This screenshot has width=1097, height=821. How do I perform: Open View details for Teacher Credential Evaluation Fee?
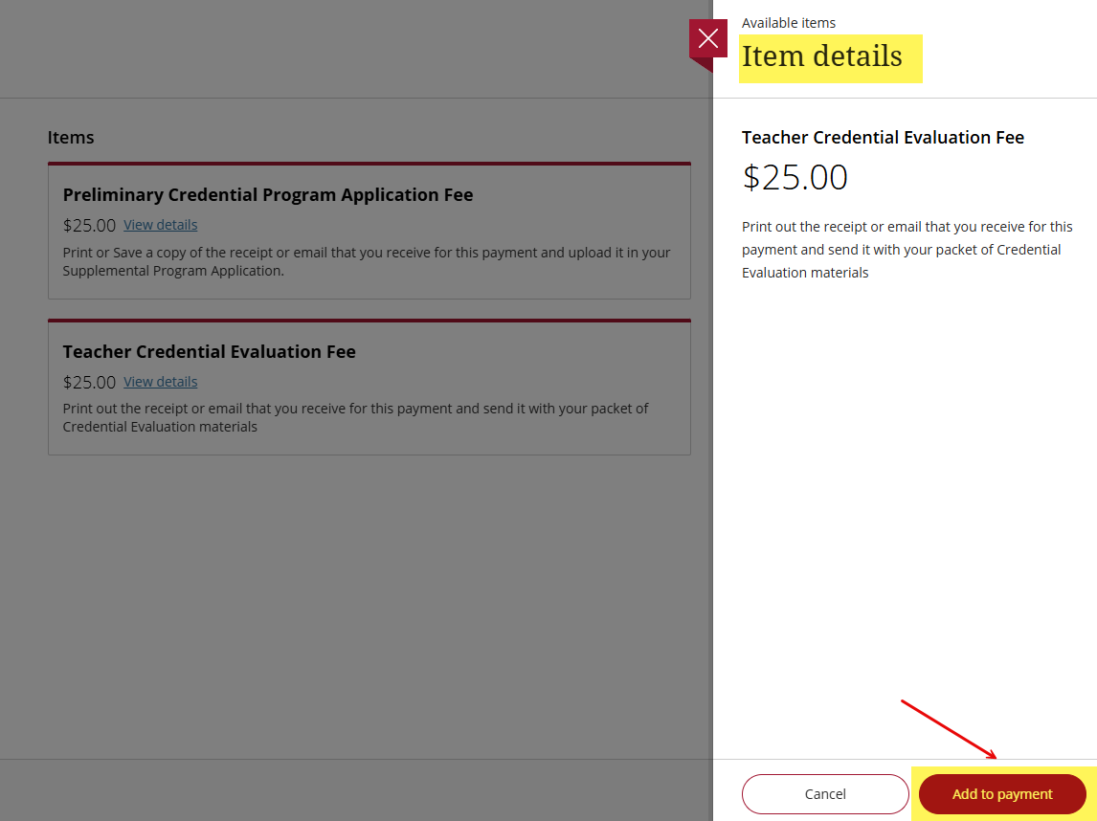(160, 381)
